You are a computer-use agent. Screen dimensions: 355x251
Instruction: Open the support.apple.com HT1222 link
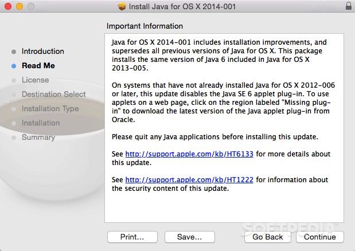coord(189,180)
